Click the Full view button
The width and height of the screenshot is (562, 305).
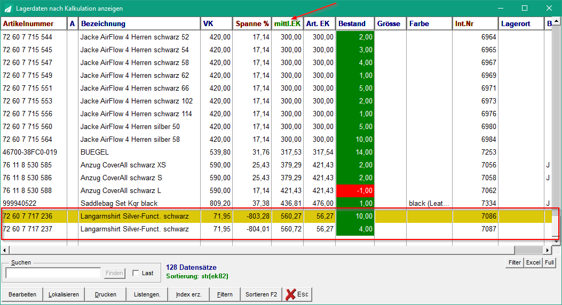coord(549,262)
